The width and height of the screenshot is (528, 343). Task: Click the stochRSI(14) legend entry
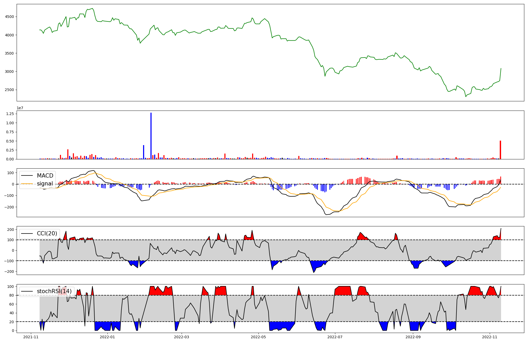(54, 291)
